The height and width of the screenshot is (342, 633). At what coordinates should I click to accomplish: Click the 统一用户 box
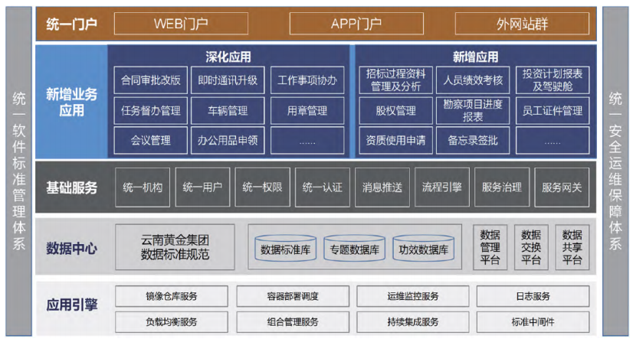pyautogui.click(x=202, y=187)
